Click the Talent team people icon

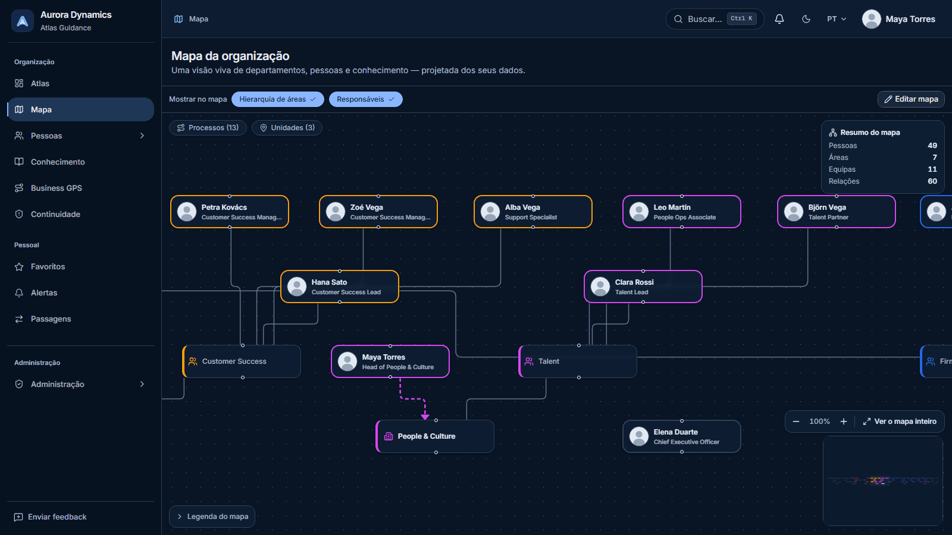[529, 361]
